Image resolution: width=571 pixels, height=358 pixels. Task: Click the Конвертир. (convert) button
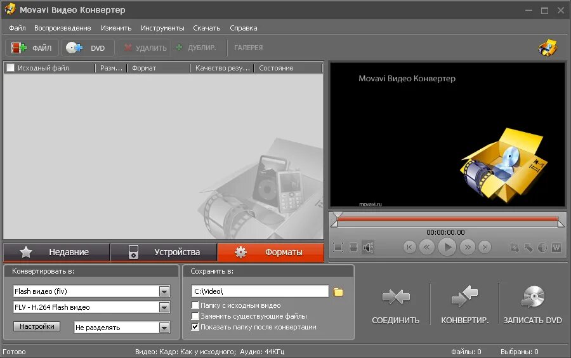coord(464,305)
